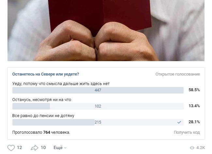Click the like count 12

20,148
